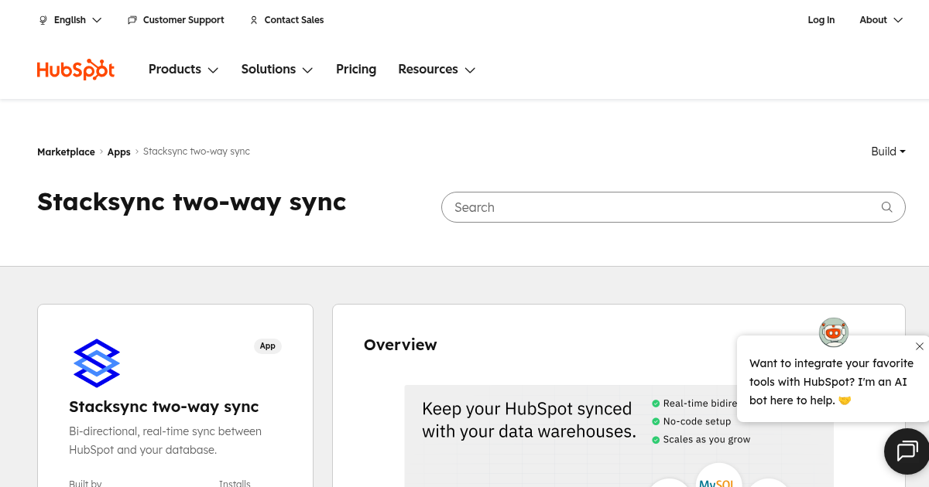Click the Customer Support chat icon

coord(132,20)
